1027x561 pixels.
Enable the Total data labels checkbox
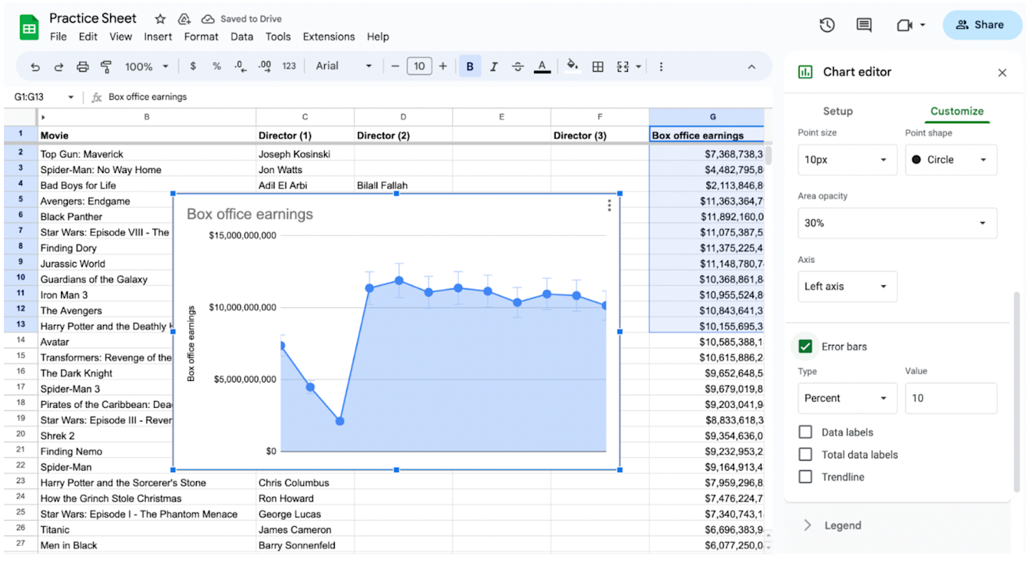coord(806,454)
